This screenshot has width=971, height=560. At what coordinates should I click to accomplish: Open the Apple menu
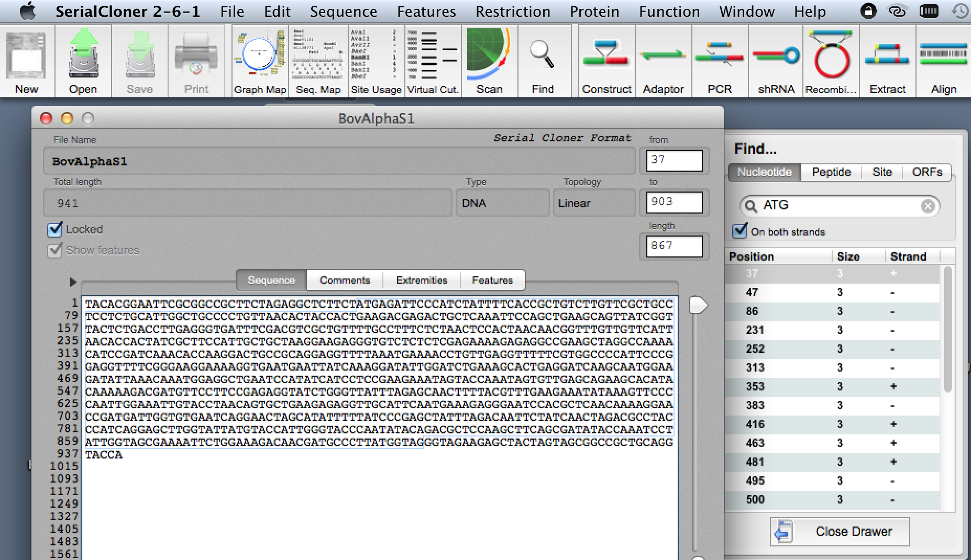[27, 11]
